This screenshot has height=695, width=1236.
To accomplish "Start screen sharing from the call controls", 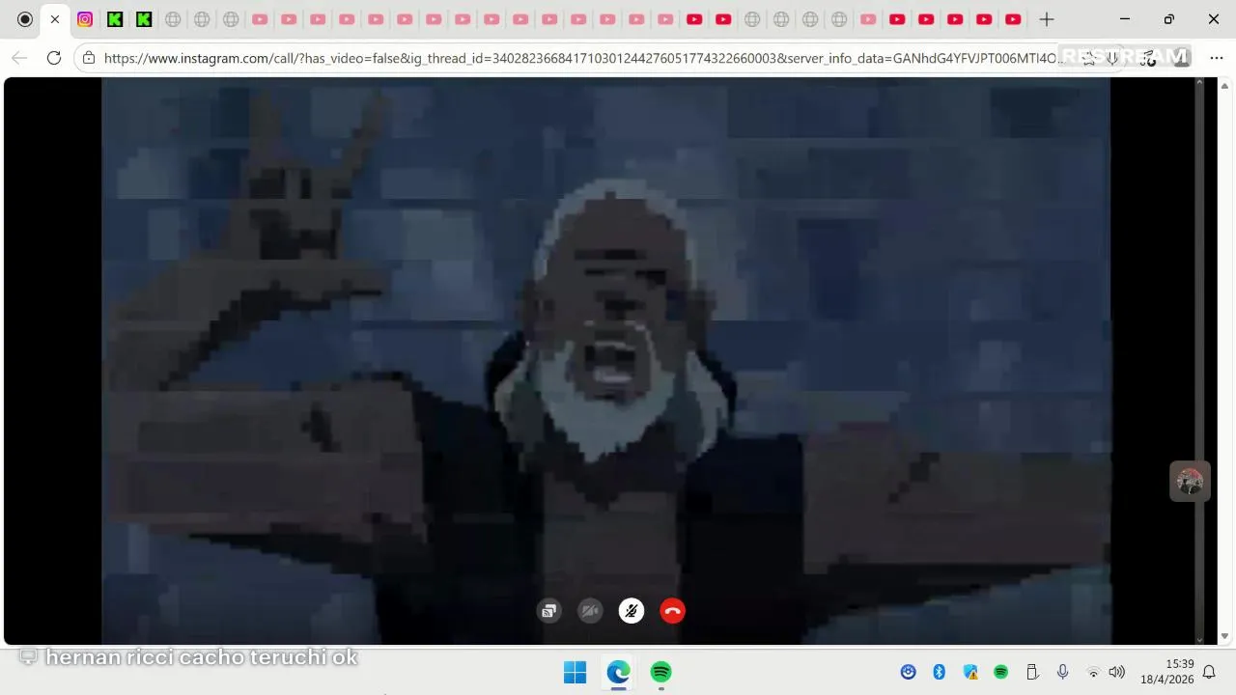I will coord(548,610).
